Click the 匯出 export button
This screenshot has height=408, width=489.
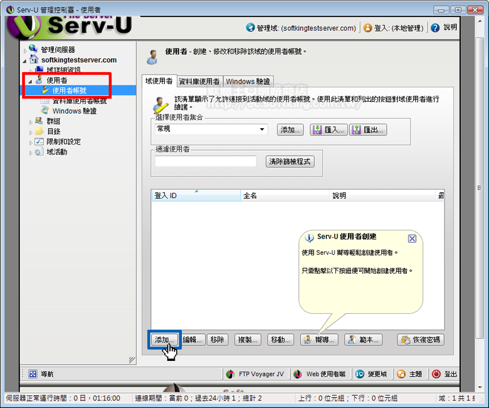367,130
